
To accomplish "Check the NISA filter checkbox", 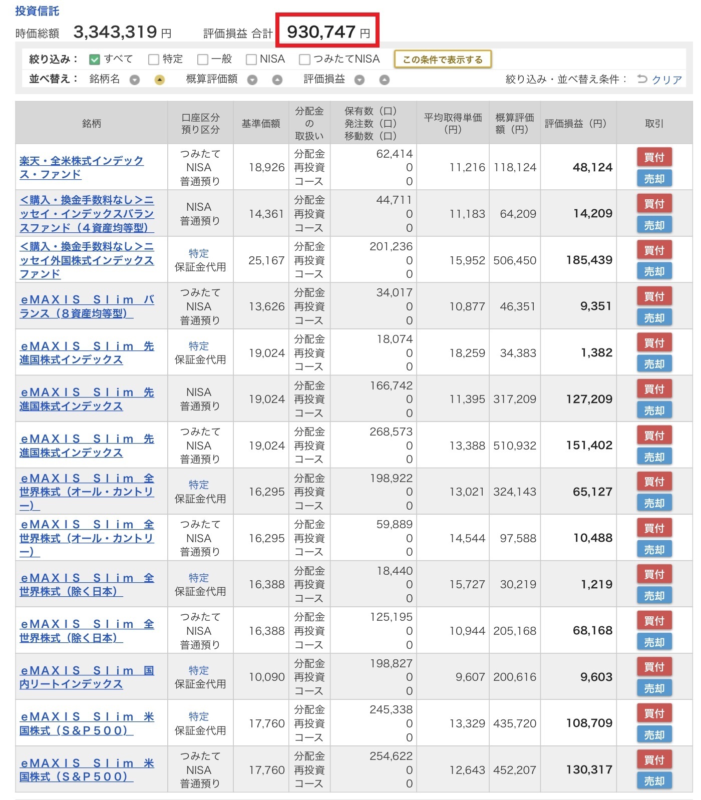I will 251,60.
